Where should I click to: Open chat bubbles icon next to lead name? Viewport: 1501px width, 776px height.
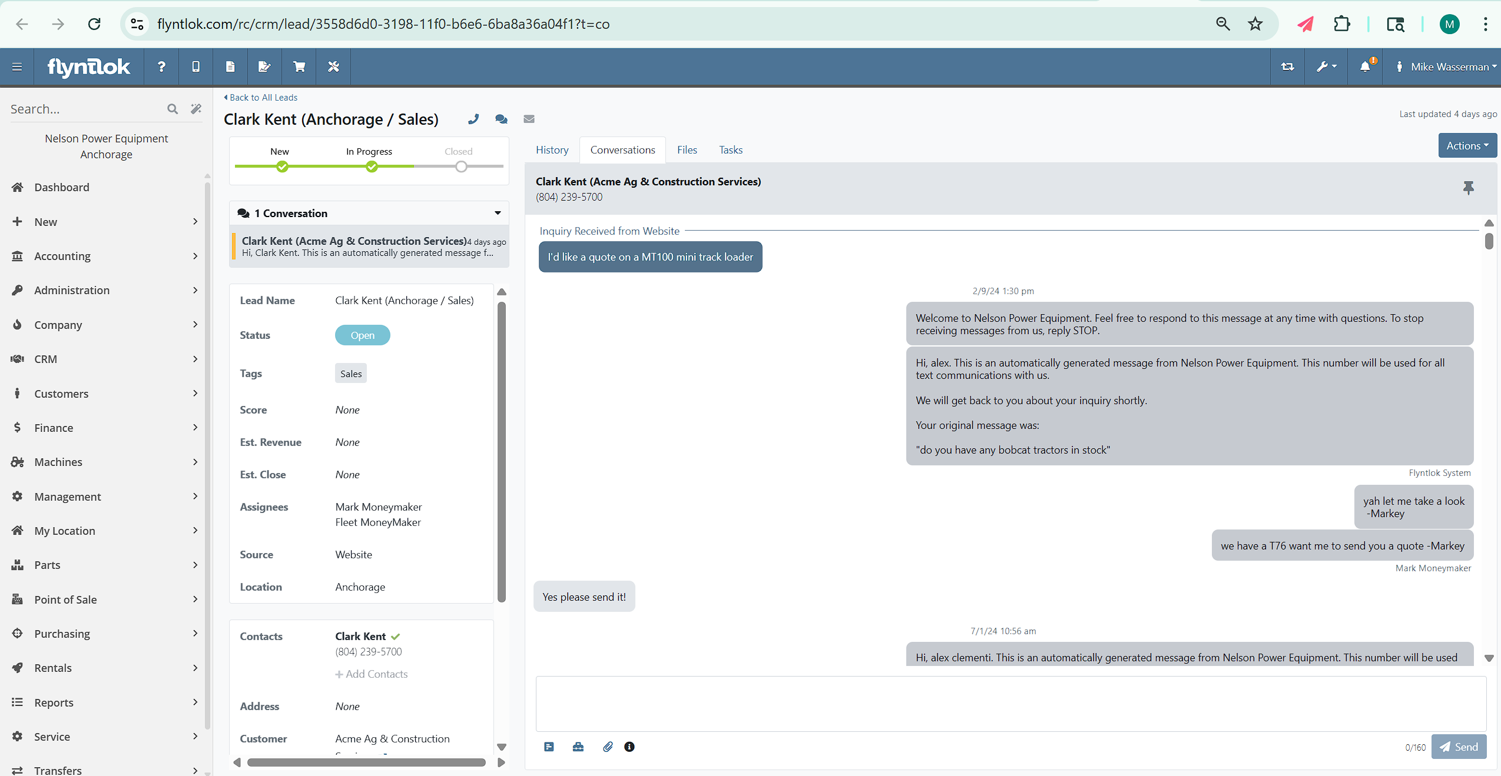501,119
